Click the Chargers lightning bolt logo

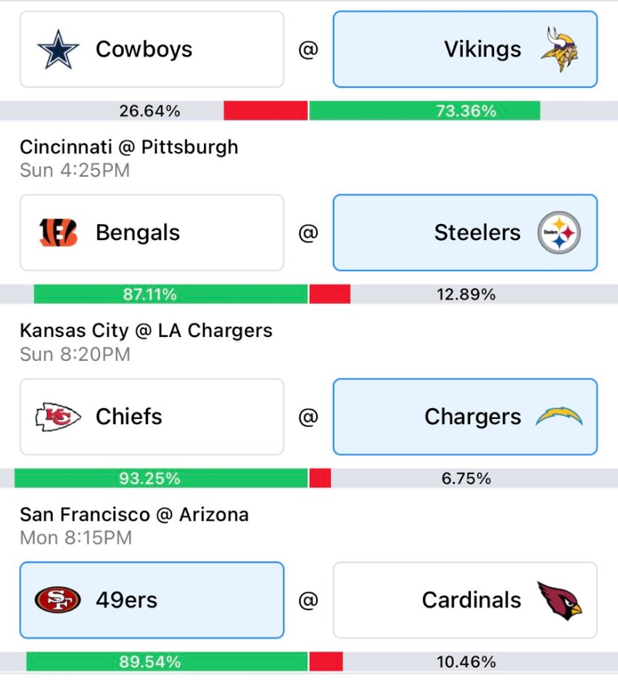(559, 416)
